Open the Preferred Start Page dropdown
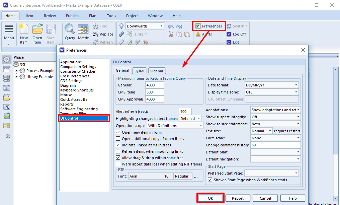Image resolution: width=340 pixels, height=205 pixels. tap(271, 173)
